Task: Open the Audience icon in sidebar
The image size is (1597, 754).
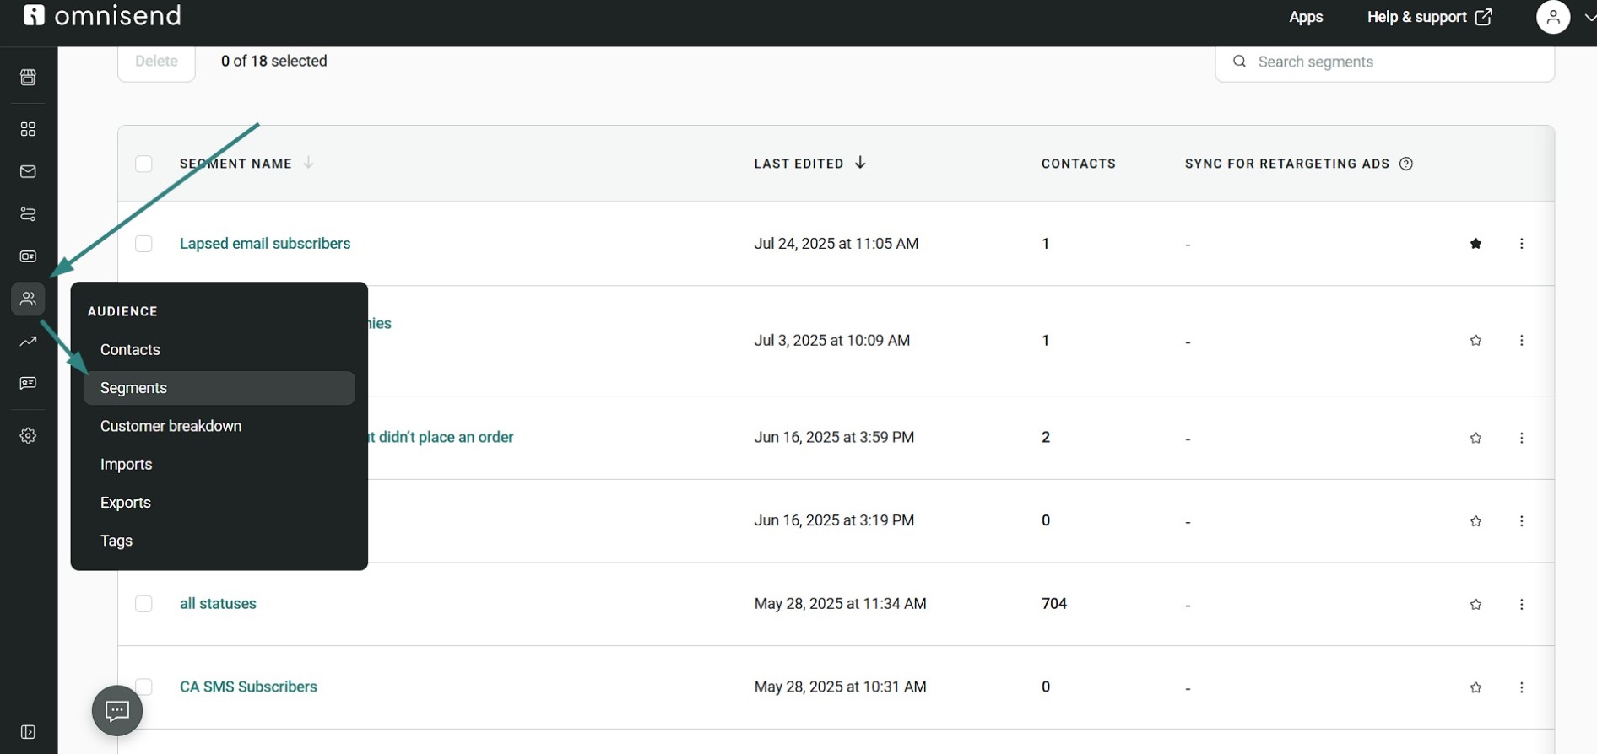Action: tap(28, 299)
